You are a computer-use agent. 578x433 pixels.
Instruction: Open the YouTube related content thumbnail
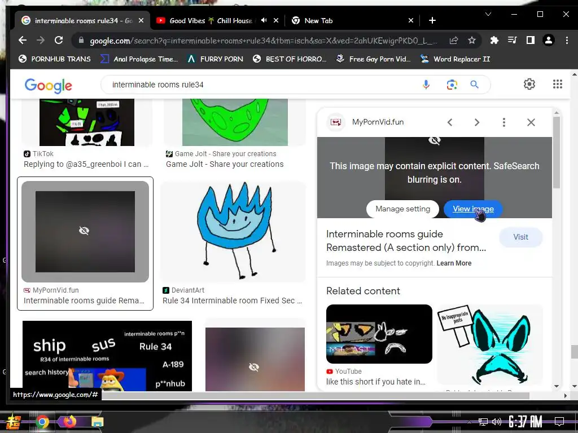click(379, 334)
